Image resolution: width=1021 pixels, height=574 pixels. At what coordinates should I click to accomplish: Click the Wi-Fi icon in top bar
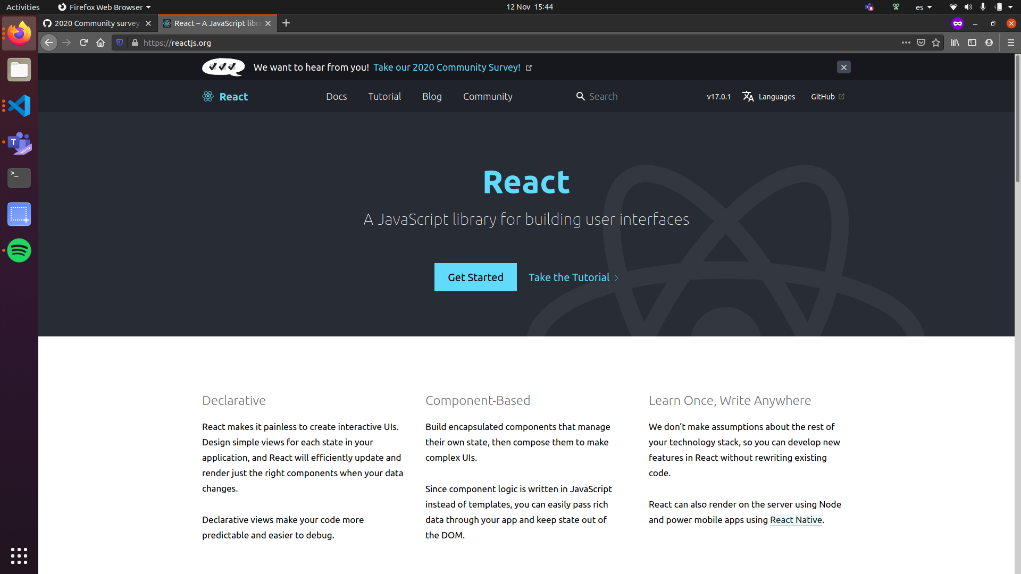tap(953, 7)
